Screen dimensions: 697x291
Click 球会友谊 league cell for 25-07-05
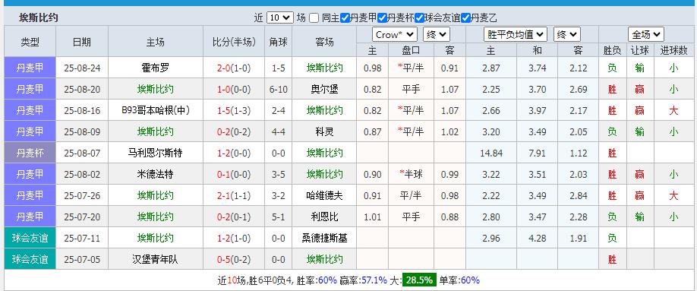tap(30, 259)
